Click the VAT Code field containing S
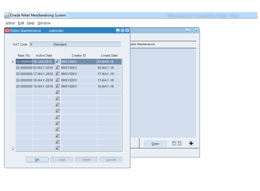The height and width of the screenshot is (191, 260). tap(41, 44)
